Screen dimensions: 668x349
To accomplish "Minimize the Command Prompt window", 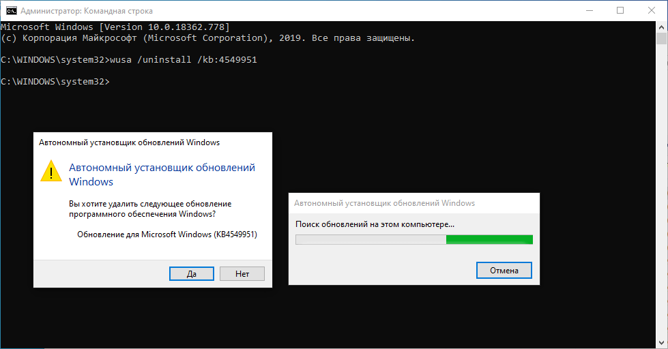I will [x=590, y=10].
